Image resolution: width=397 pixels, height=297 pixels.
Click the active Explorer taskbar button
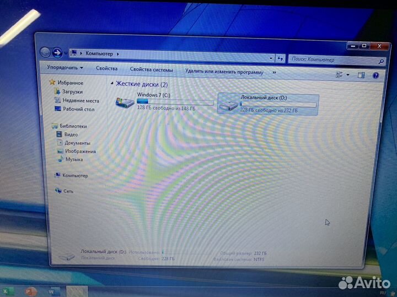tap(77, 291)
